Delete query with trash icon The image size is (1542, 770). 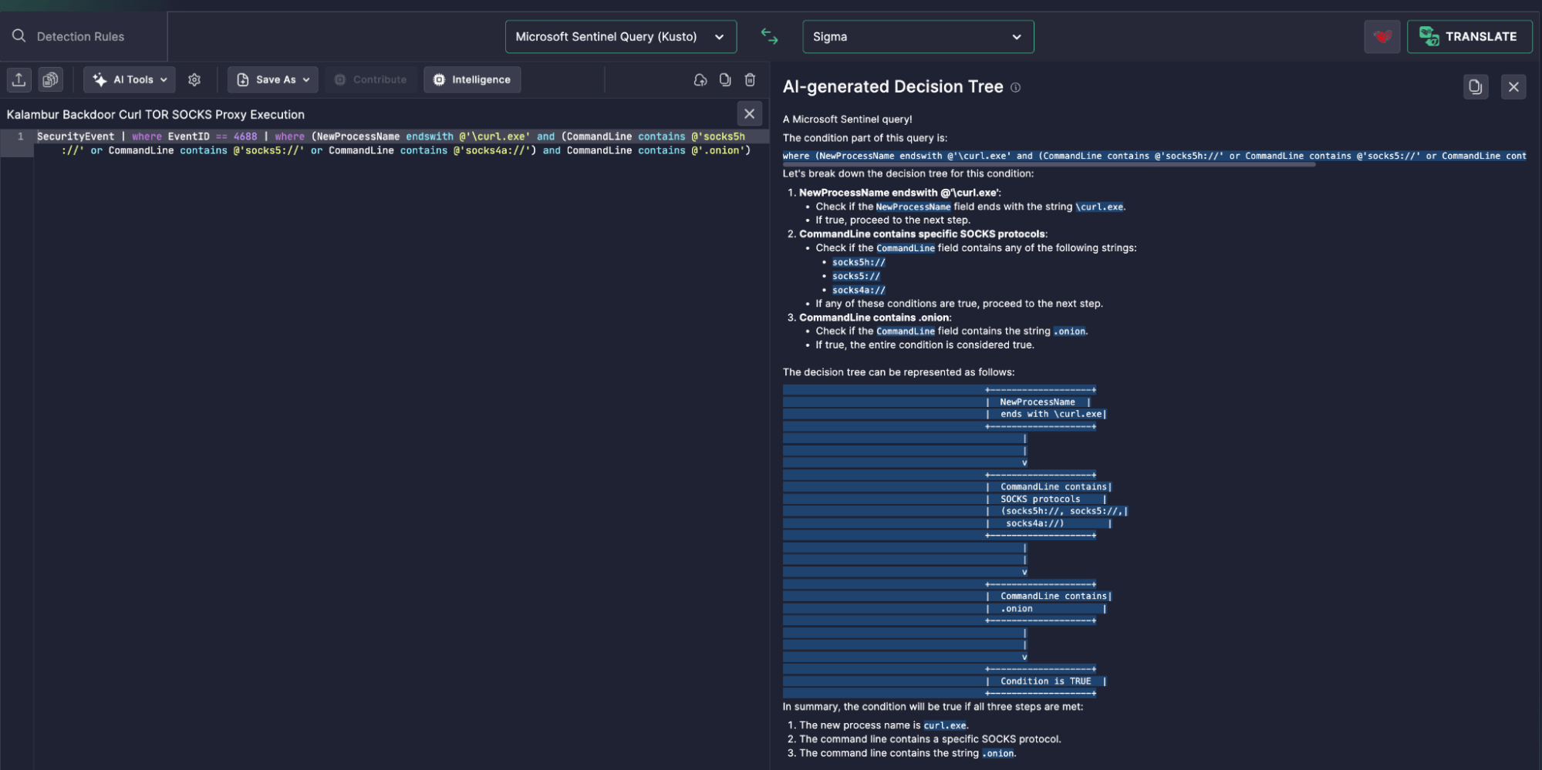750,79
